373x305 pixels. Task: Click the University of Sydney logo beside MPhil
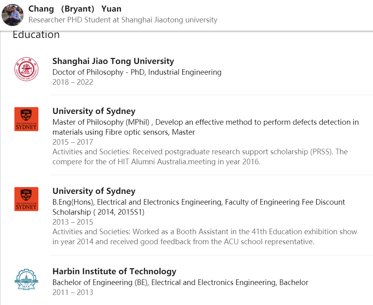click(26, 119)
